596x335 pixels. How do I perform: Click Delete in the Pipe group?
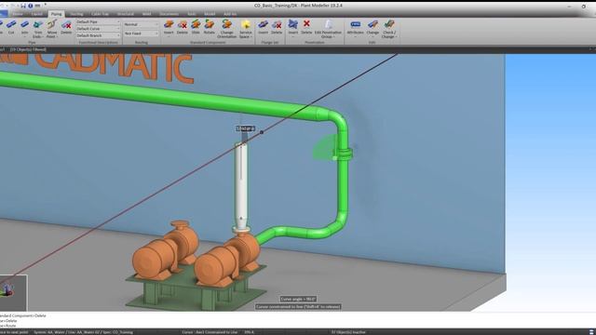coord(66,28)
